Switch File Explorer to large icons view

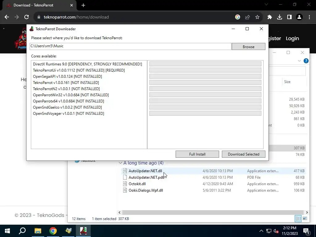(305, 218)
